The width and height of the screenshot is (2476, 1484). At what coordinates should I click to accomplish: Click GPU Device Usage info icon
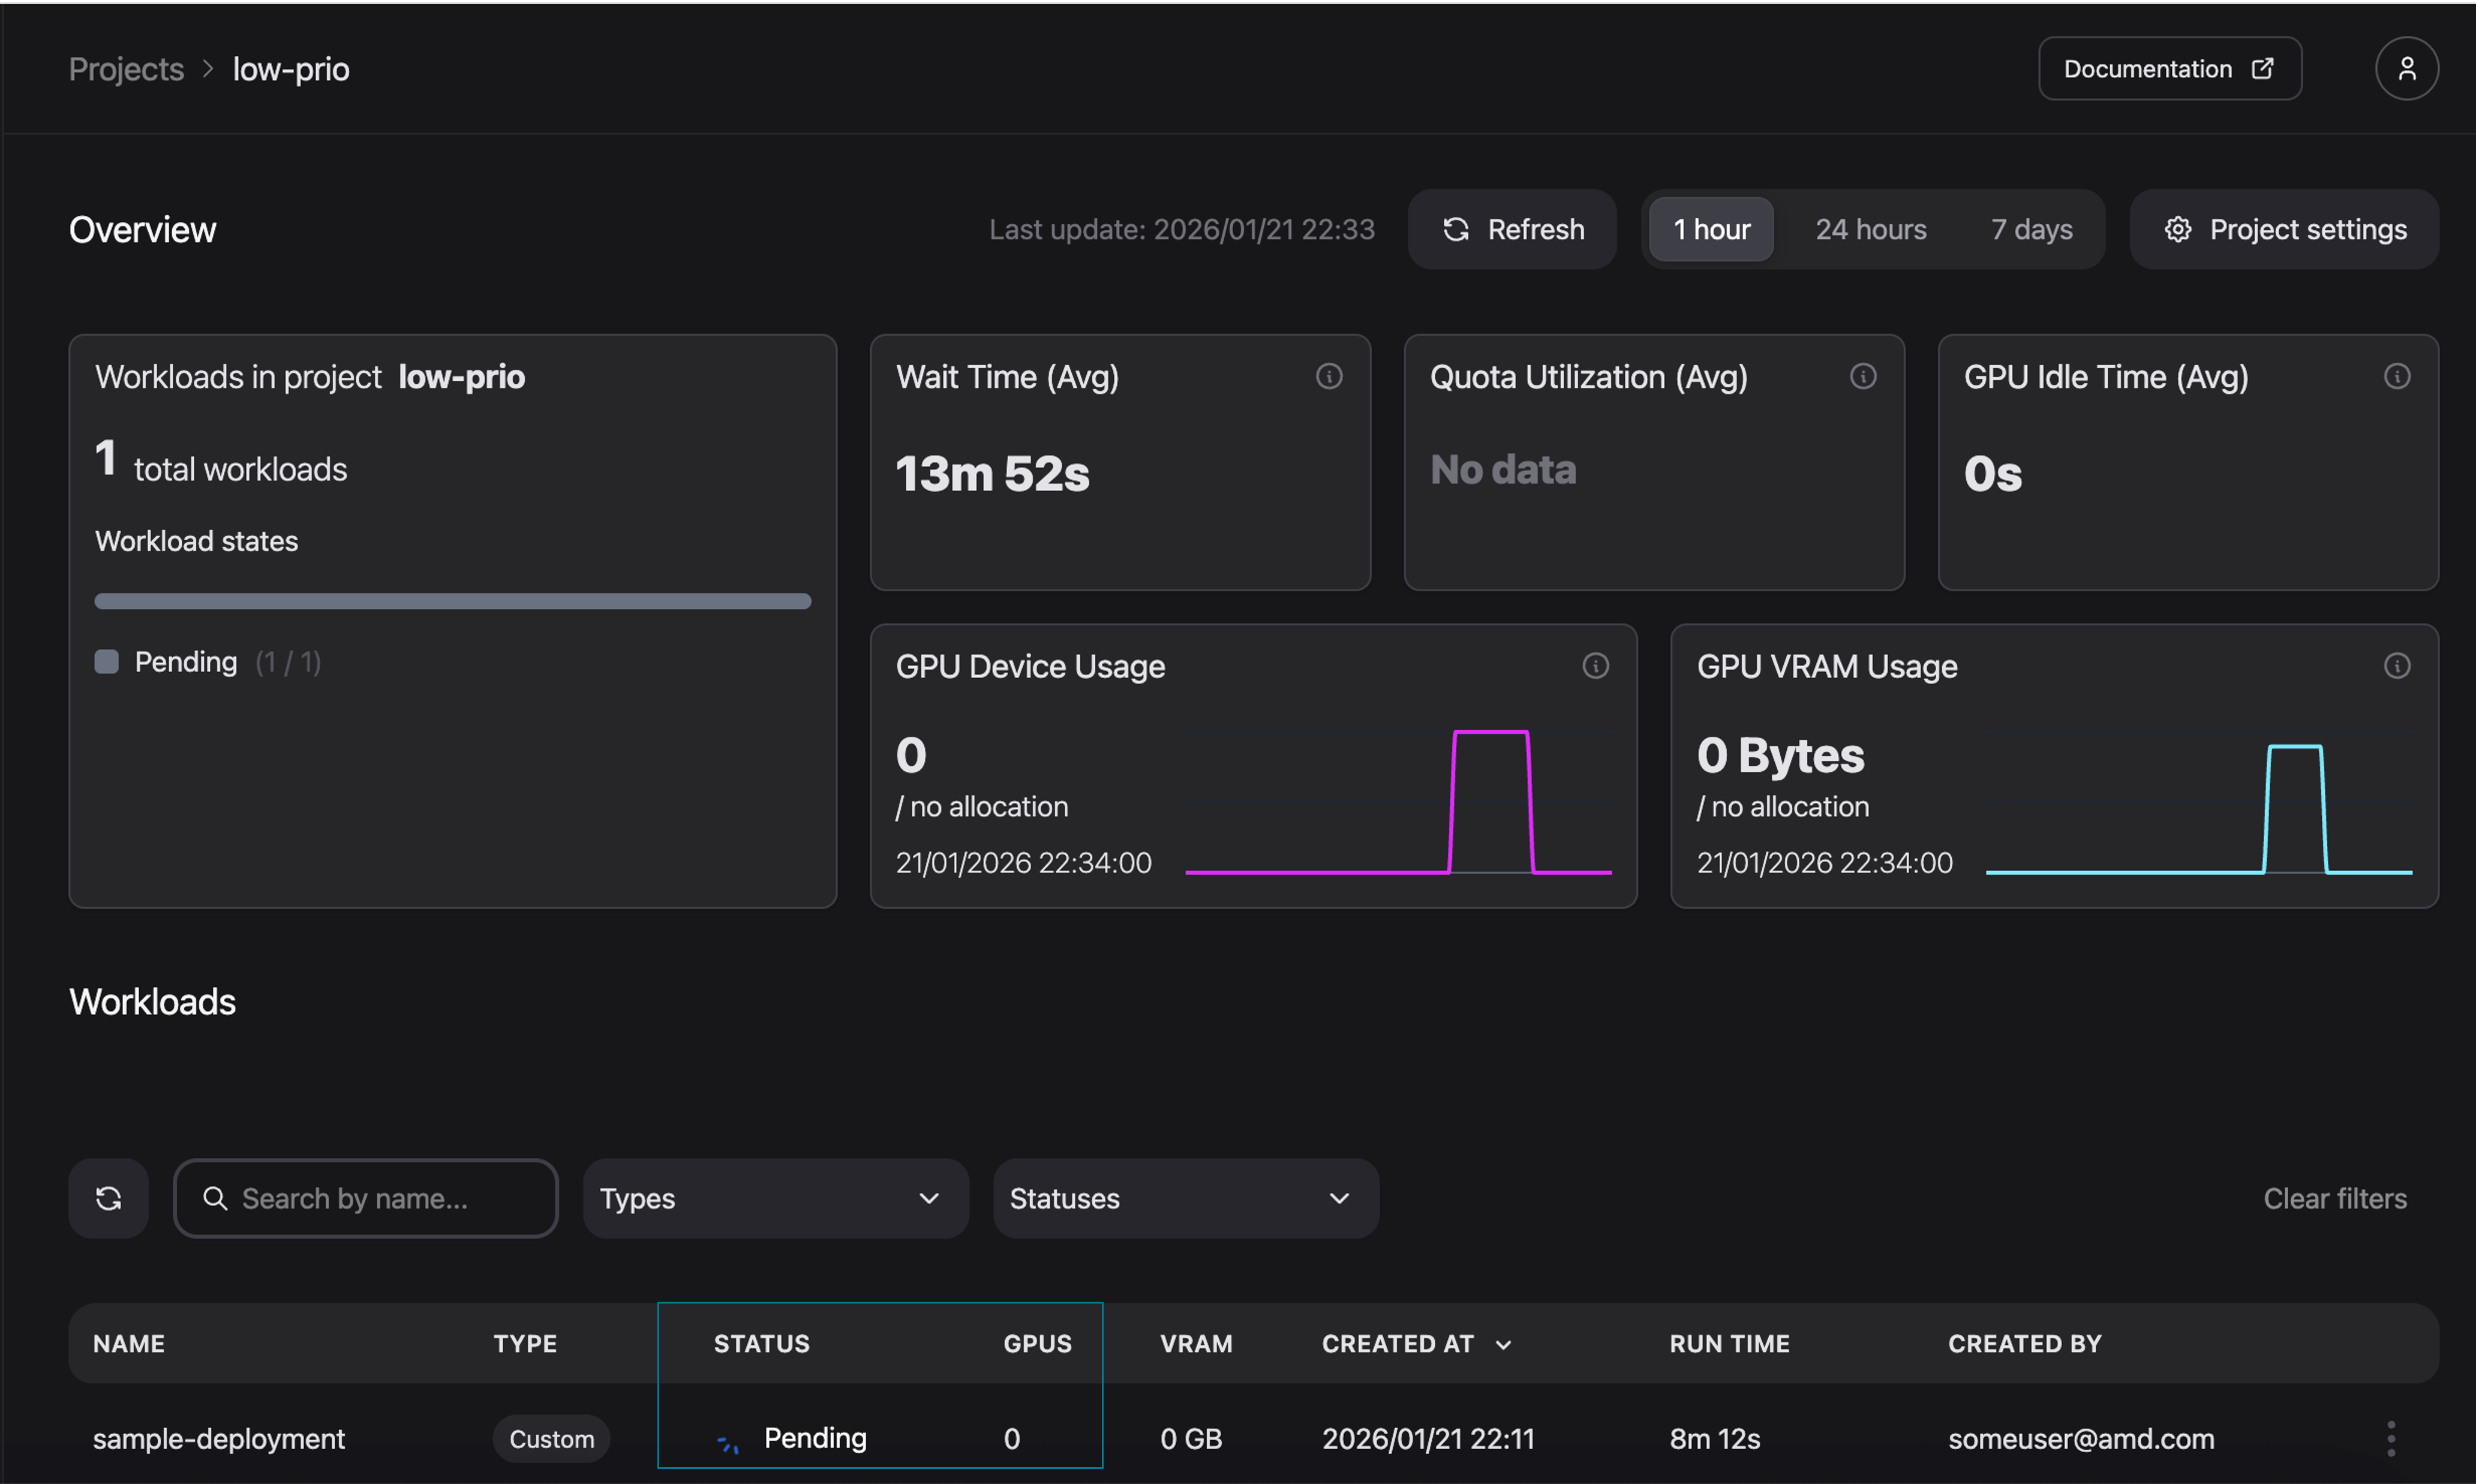[1595, 666]
